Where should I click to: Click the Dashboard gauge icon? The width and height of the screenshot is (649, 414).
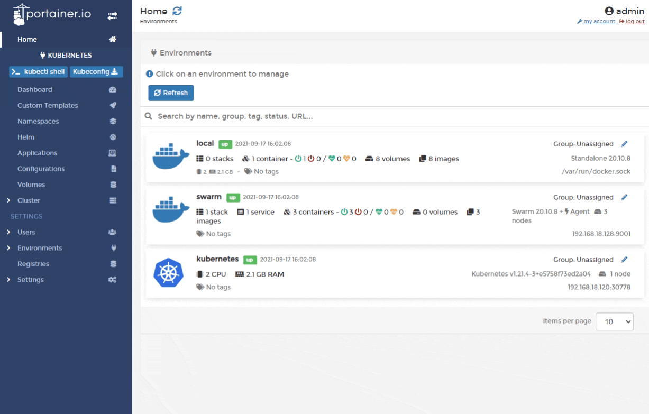coord(112,90)
